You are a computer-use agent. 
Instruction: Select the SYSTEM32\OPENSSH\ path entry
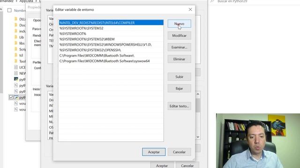[111, 50]
